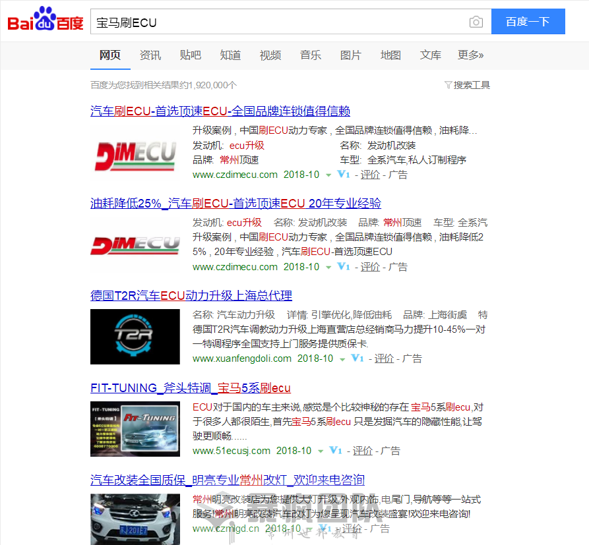Click the T2R logo thumbnail
589x545 pixels.
coord(135,337)
